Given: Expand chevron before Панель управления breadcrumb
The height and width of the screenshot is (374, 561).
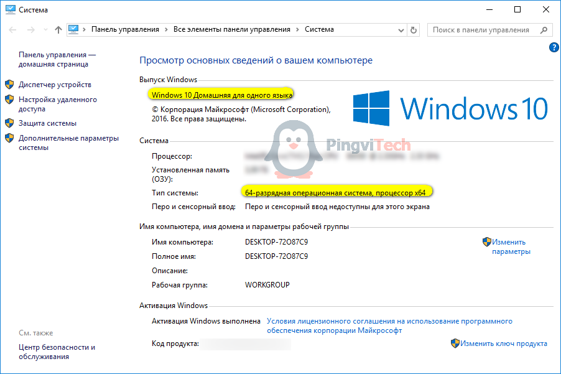Looking at the screenshot, I should coord(84,29).
